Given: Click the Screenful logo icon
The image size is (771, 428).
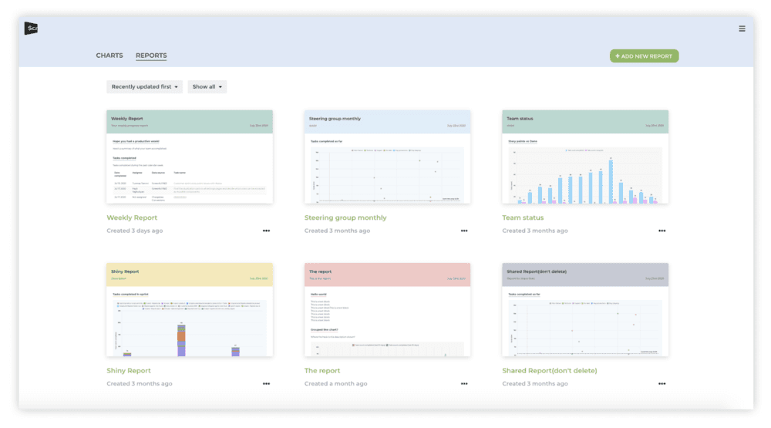Looking at the screenshot, I should click(31, 28).
